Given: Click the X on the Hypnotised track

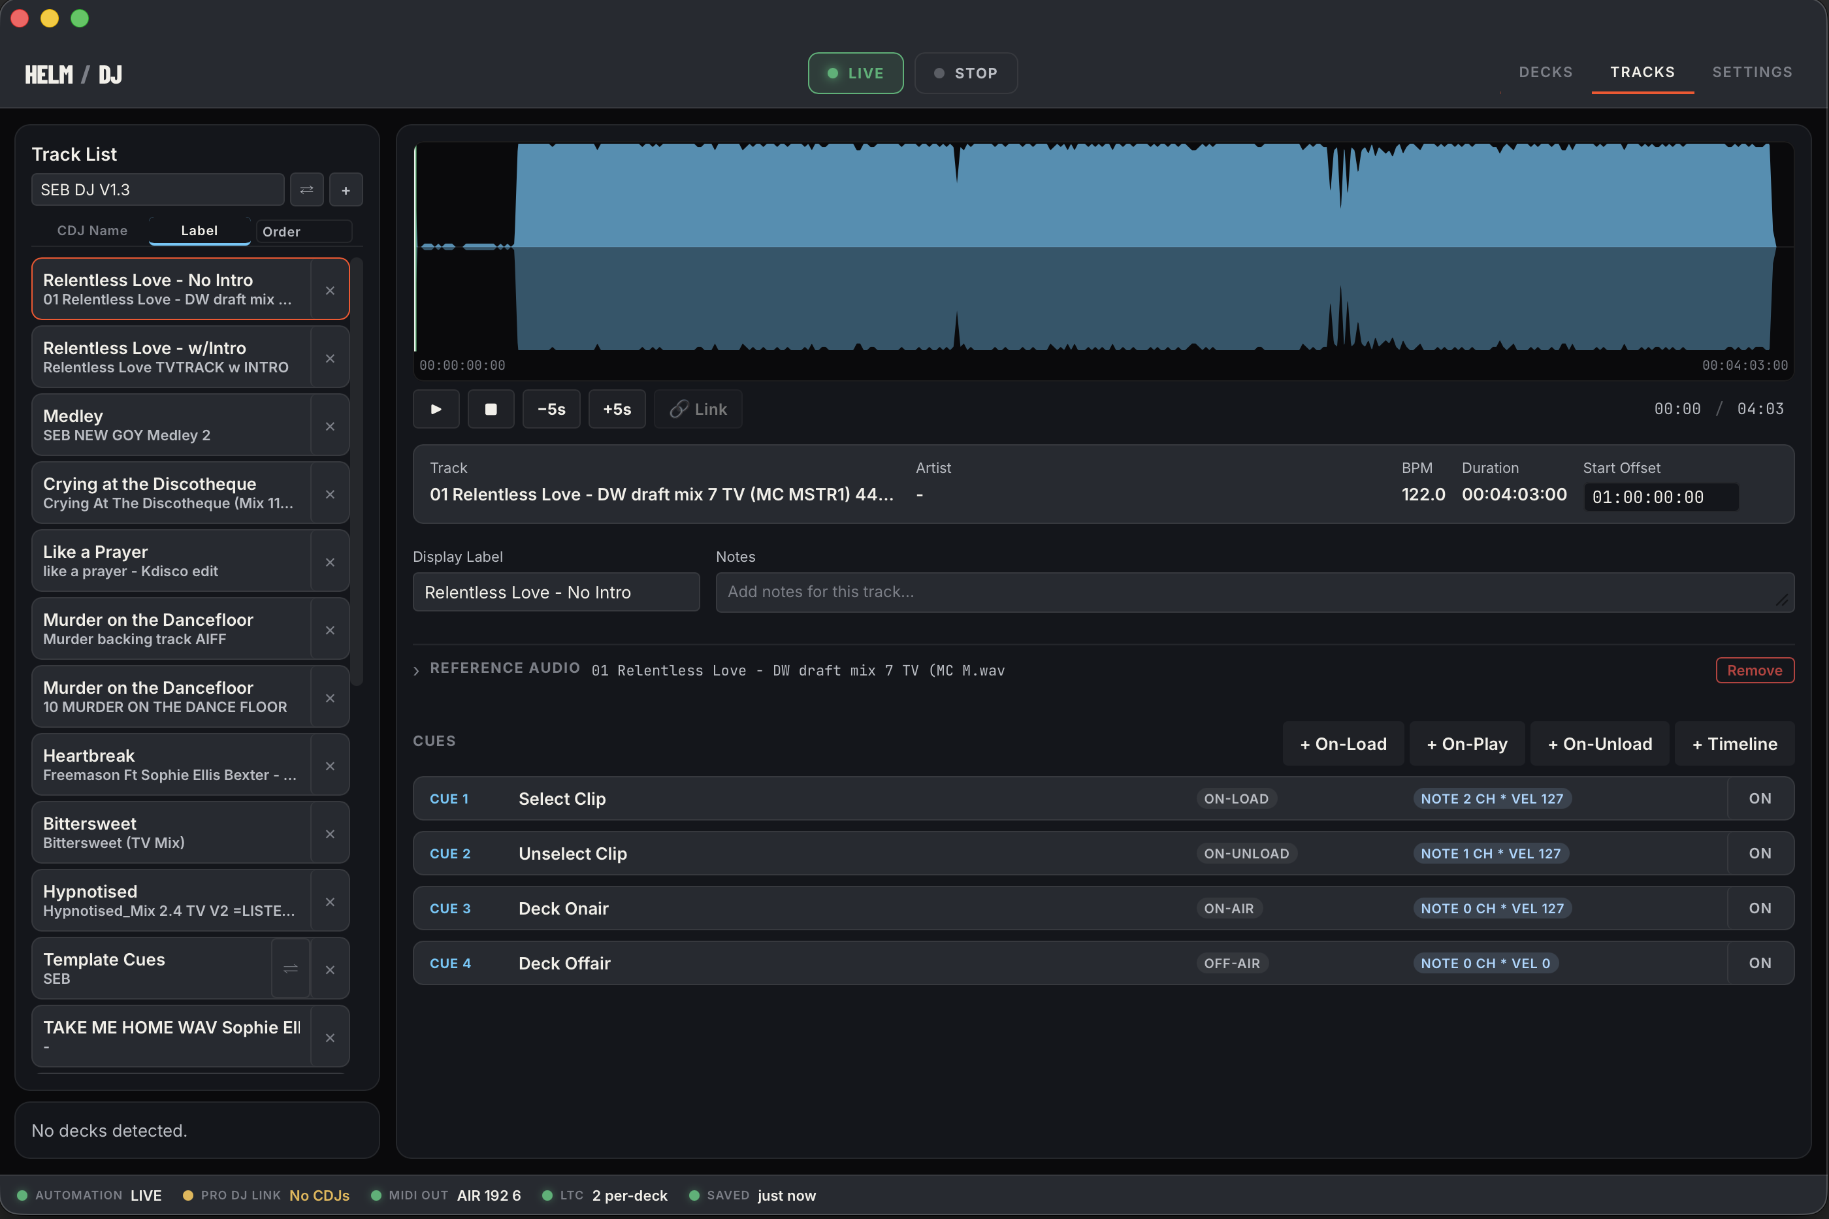Looking at the screenshot, I should point(330,902).
